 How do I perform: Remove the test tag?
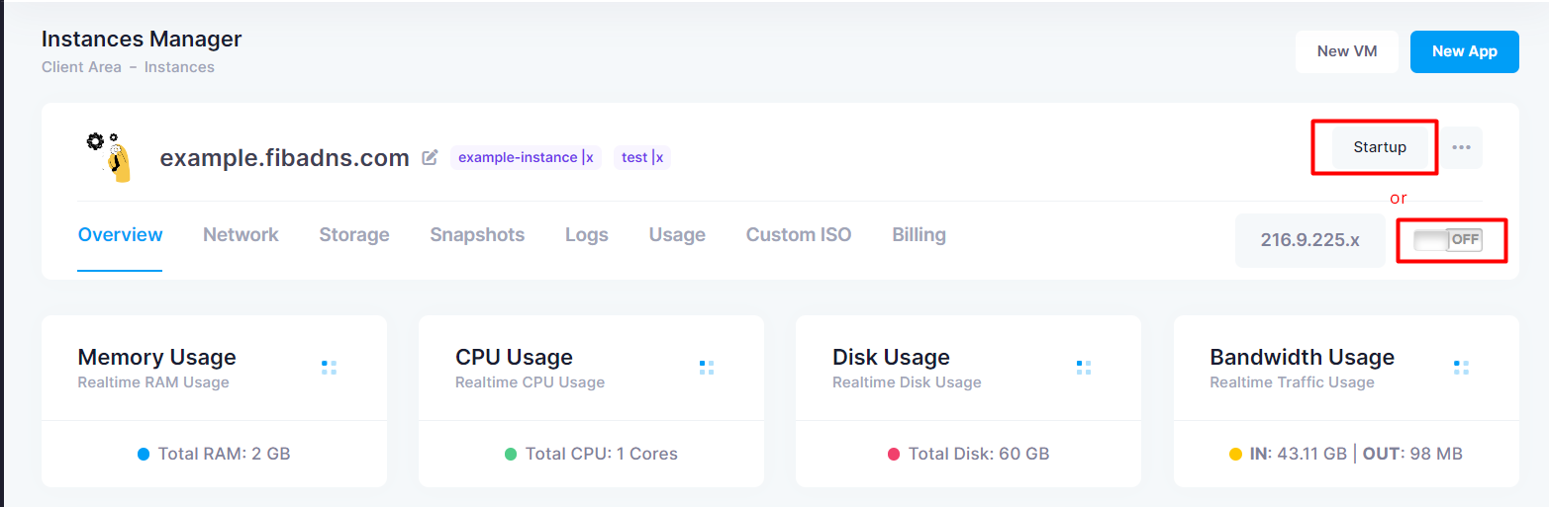658,157
